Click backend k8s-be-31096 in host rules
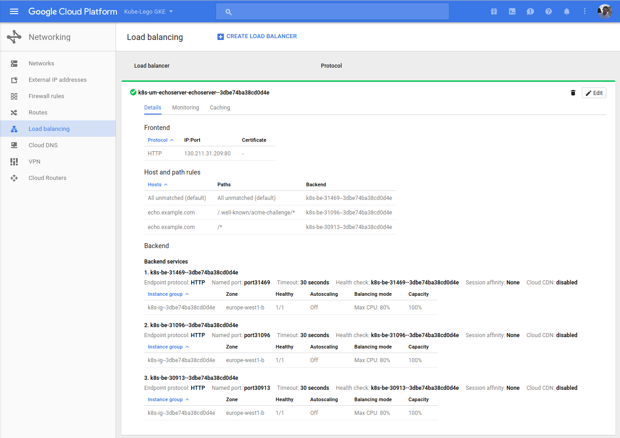Image resolution: width=620 pixels, height=438 pixels. click(x=349, y=213)
